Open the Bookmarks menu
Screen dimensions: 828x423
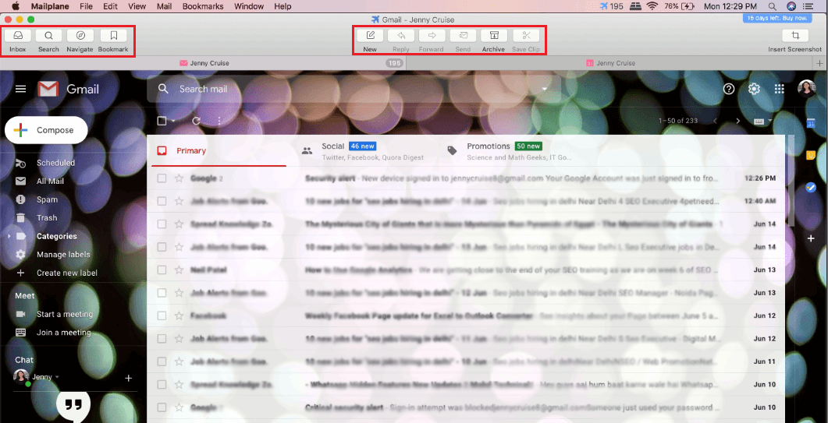[203, 6]
